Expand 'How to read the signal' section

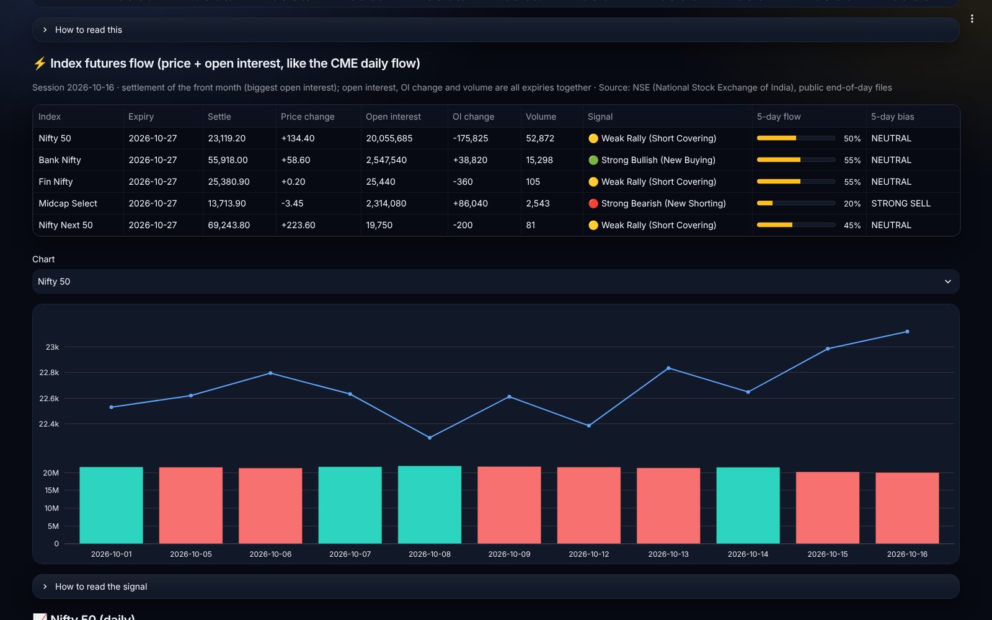tap(495, 587)
